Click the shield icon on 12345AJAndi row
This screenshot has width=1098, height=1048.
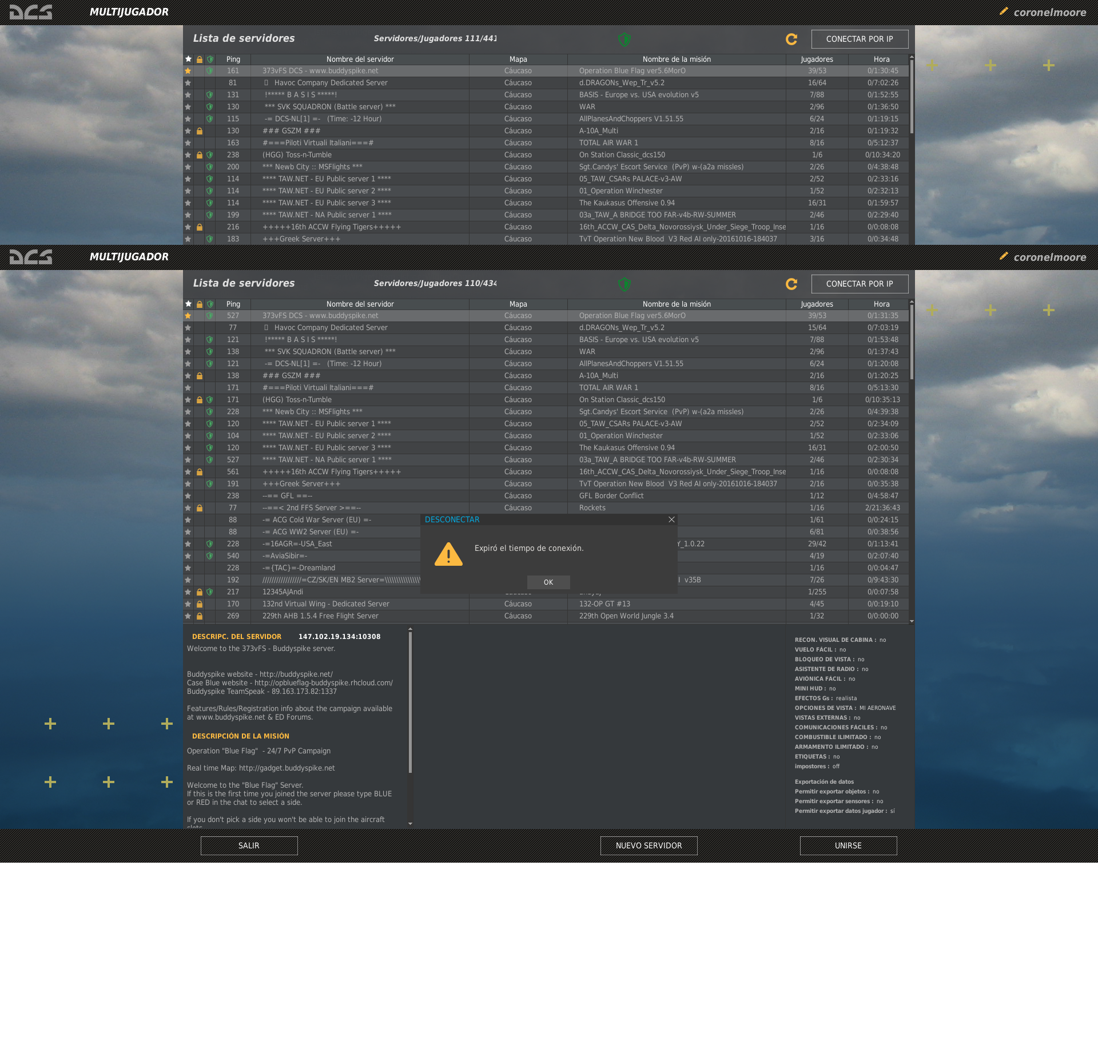pos(210,592)
